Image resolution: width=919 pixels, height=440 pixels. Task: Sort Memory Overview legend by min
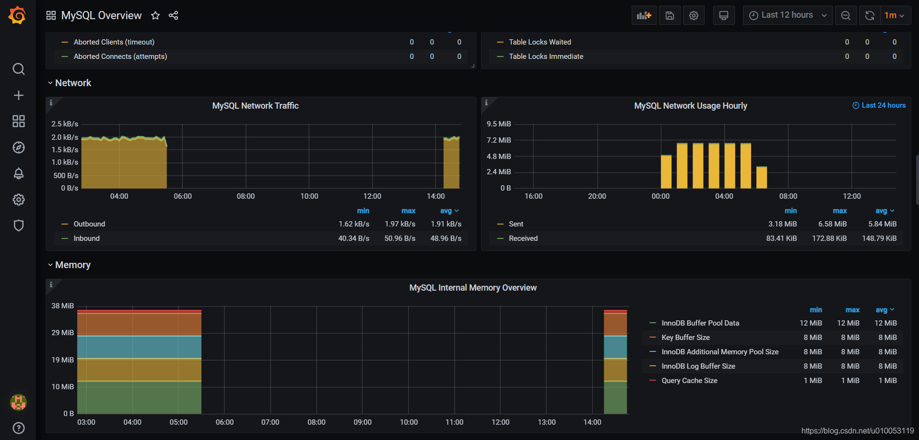point(815,310)
